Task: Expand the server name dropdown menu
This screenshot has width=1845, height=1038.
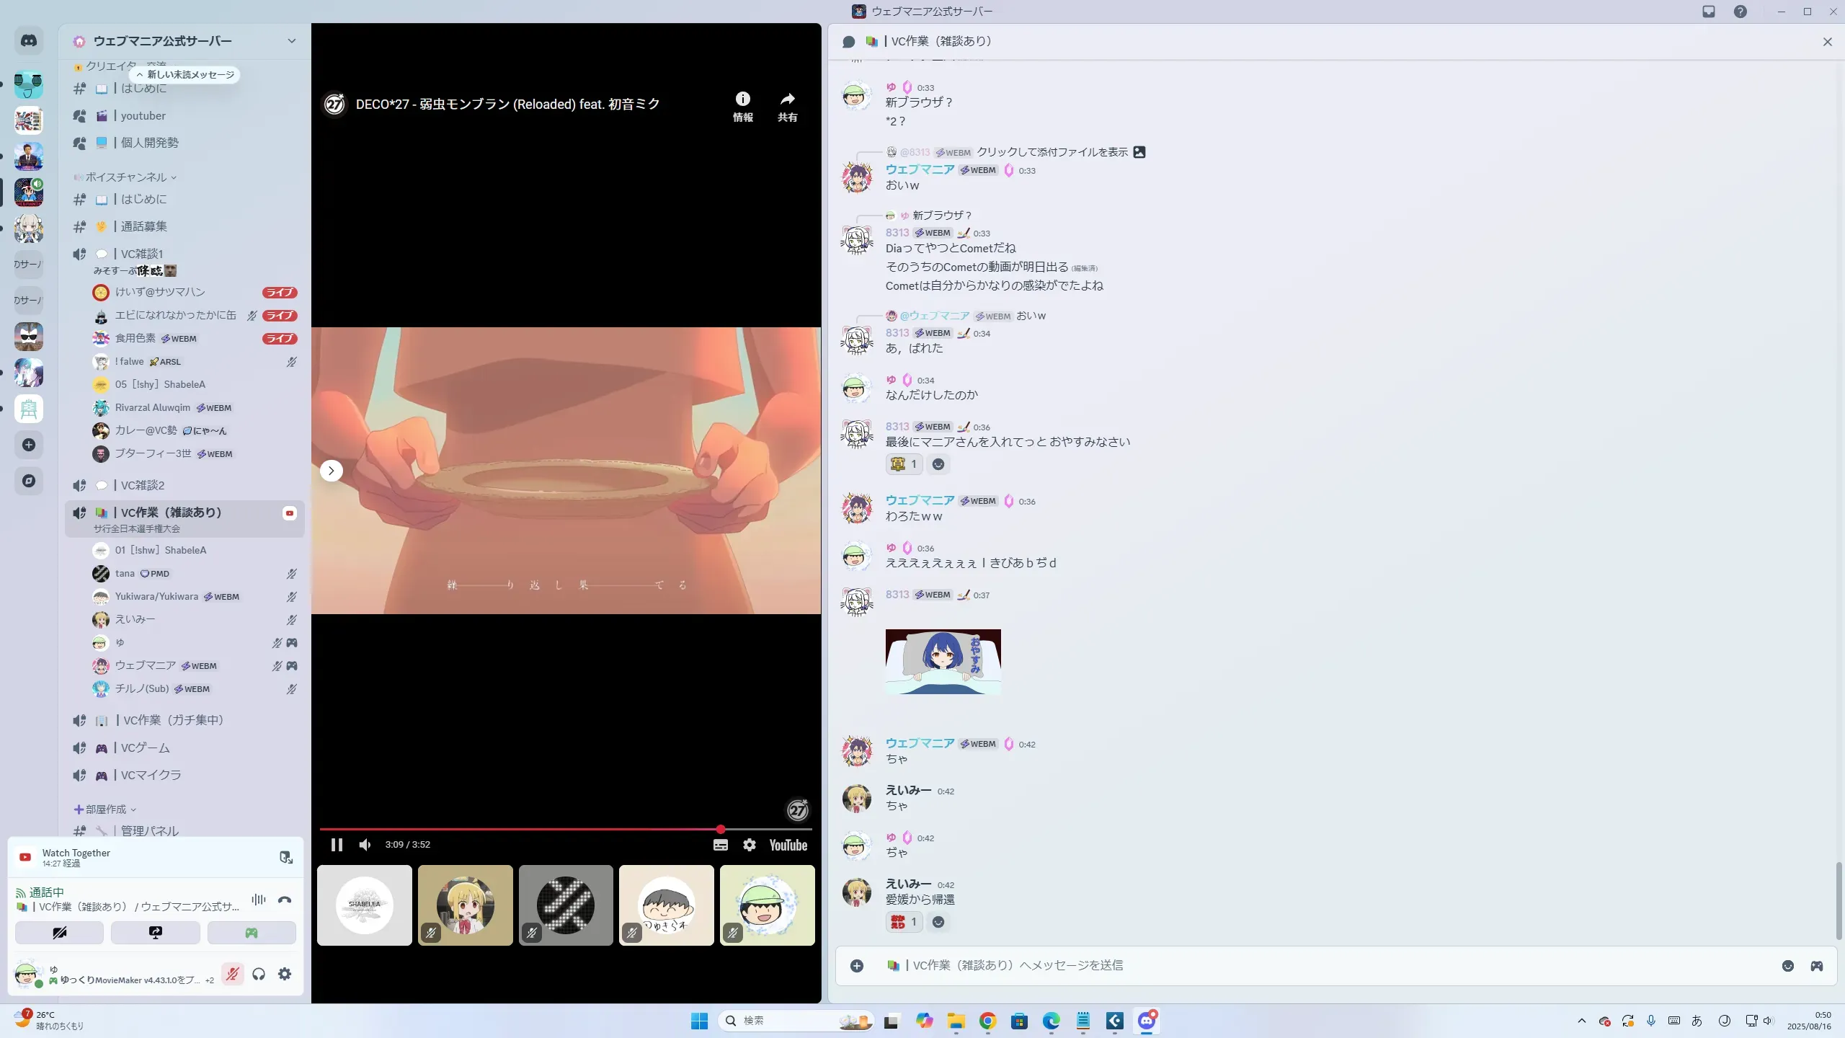Action: click(x=291, y=41)
